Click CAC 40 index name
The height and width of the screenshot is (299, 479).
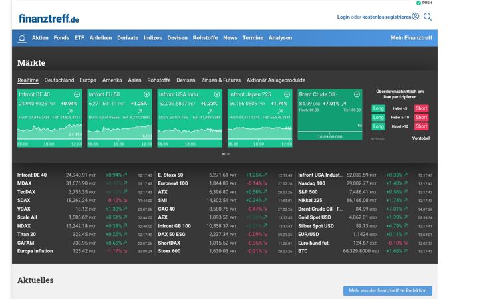[x=166, y=209]
